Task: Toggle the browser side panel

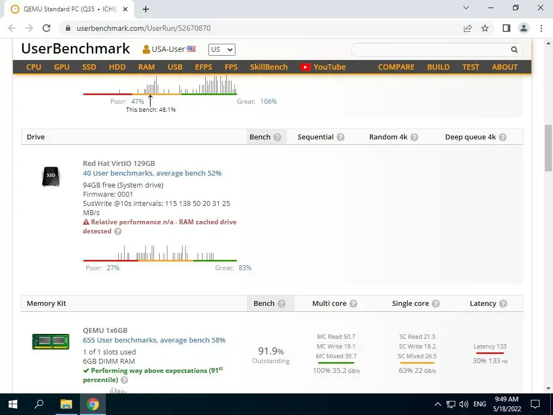Action: pos(507,28)
